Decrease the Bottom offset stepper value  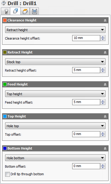[x=103, y=168]
